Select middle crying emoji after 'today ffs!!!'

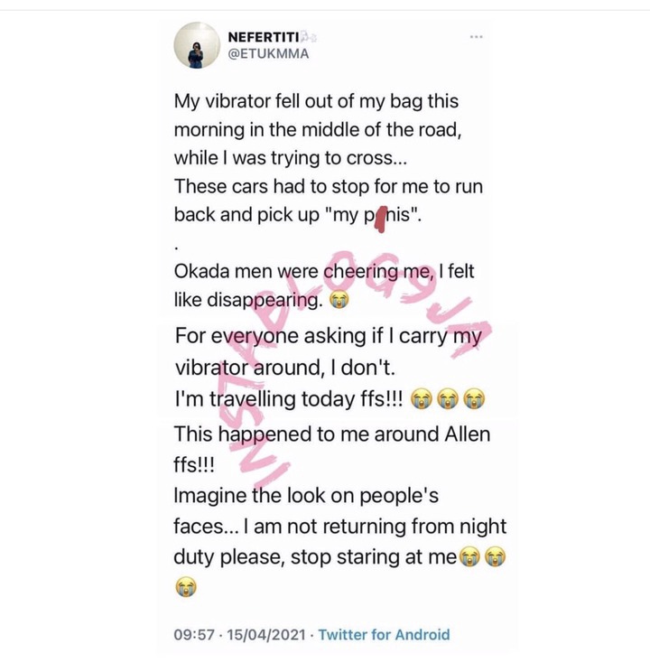[x=448, y=399]
